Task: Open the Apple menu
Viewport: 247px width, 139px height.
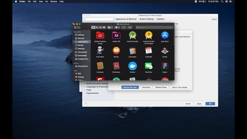Action: pos(16,2)
